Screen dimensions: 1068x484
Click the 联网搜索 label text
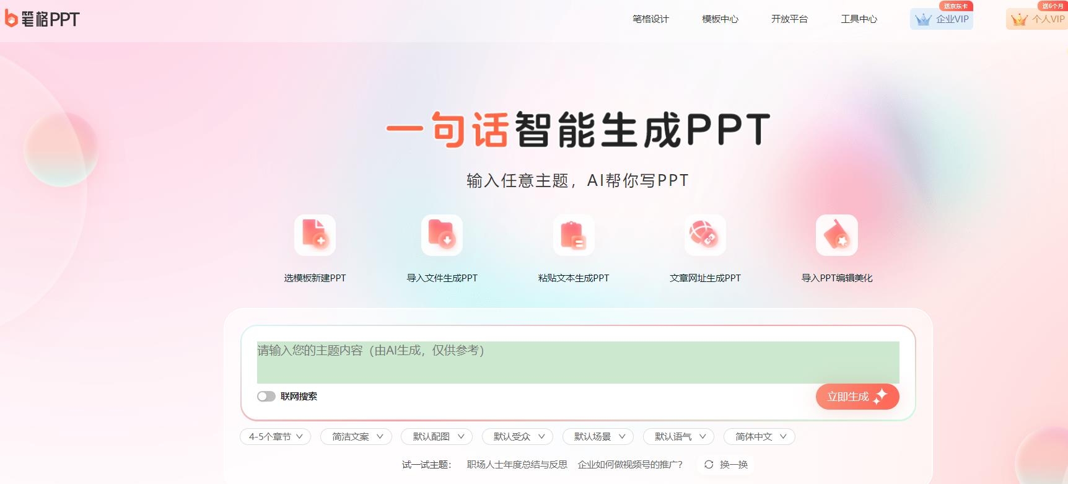point(299,396)
